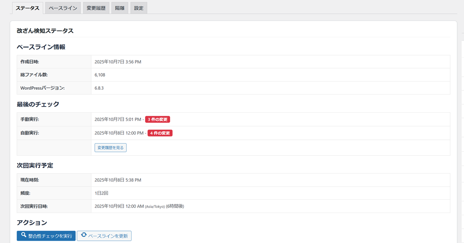
Task: Select the 隔離 tab
Action: [119, 8]
